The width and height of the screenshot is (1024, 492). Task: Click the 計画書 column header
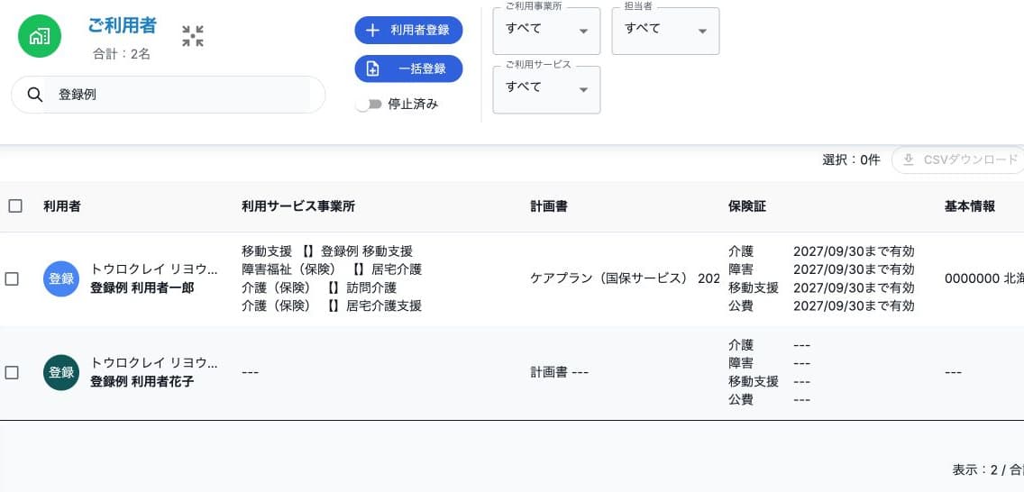coord(549,206)
